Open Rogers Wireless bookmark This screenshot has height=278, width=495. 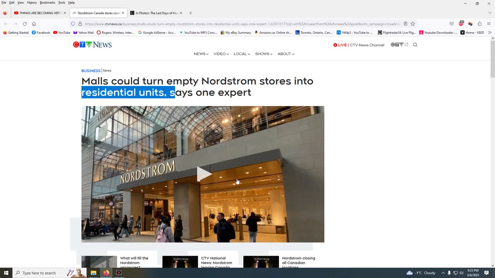pyautogui.click(x=115, y=32)
